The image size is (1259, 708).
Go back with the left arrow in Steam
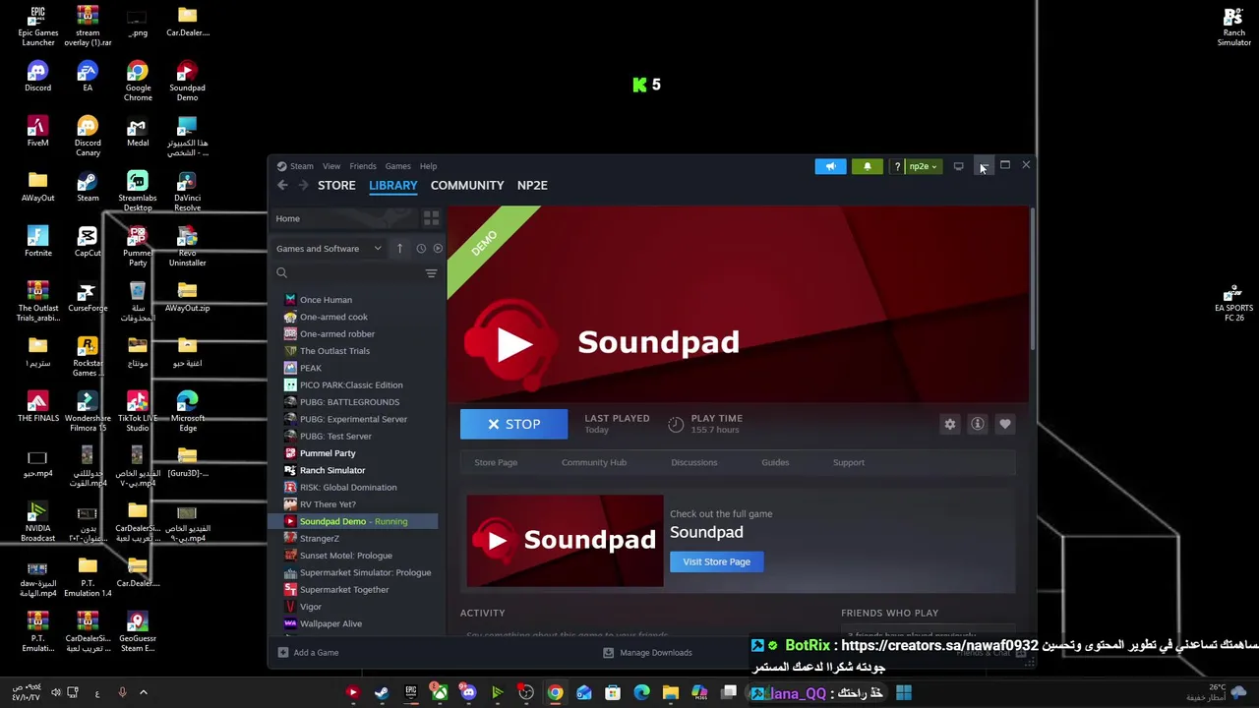[282, 185]
